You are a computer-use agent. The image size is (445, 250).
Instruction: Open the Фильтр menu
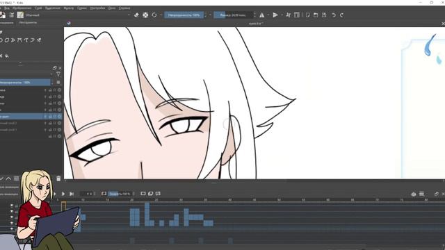pyautogui.click(x=69, y=8)
